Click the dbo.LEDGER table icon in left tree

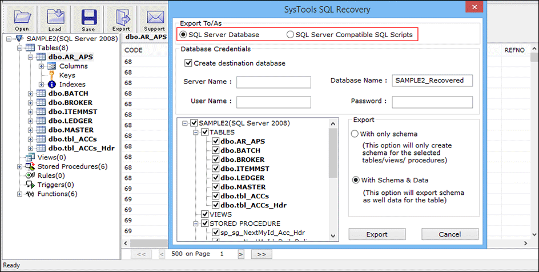tap(41, 121)
